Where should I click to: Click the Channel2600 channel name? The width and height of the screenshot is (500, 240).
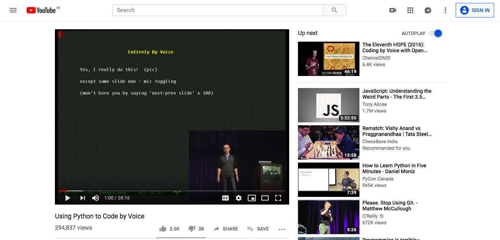[376, 58]
